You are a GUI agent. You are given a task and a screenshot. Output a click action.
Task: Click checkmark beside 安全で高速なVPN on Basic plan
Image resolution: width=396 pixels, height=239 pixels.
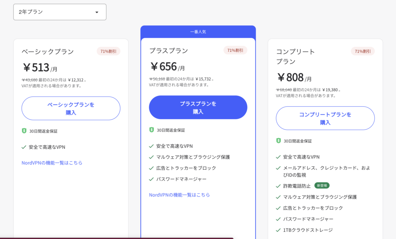coord(24,147)
